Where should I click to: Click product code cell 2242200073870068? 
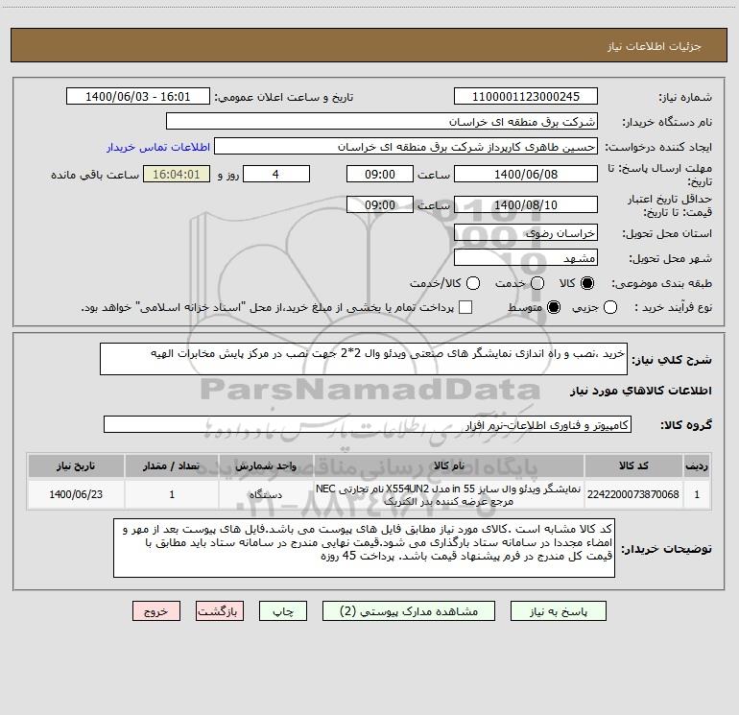pyautogui.click(x=633, y=494)
